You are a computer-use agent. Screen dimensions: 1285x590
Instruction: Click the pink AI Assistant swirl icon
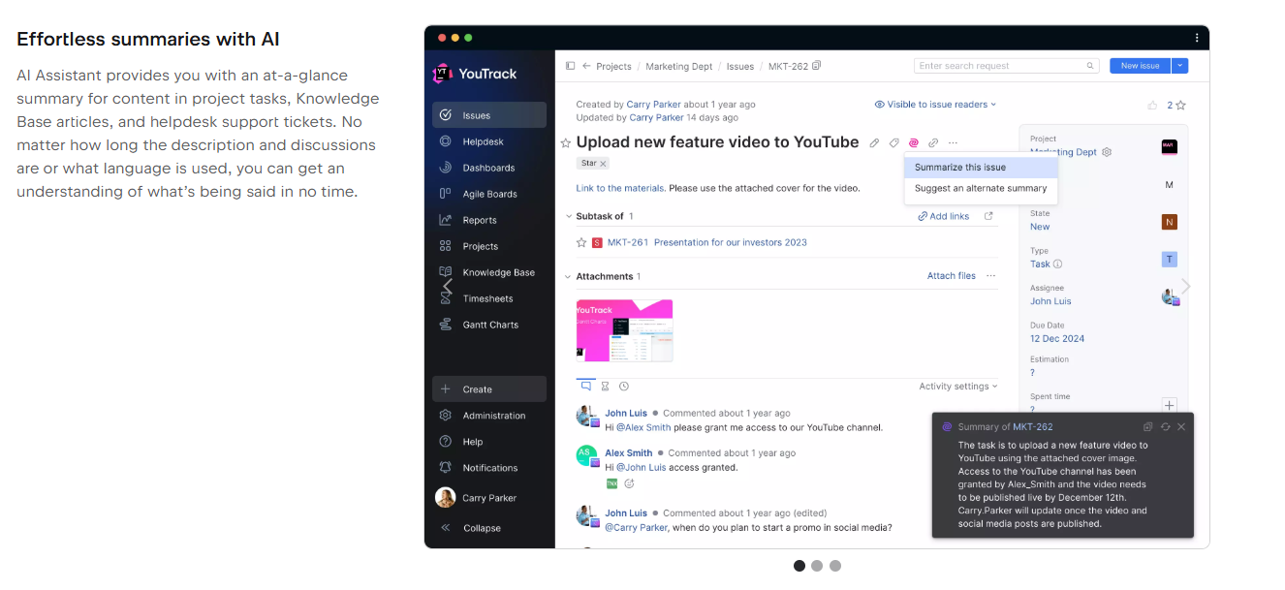914,143
